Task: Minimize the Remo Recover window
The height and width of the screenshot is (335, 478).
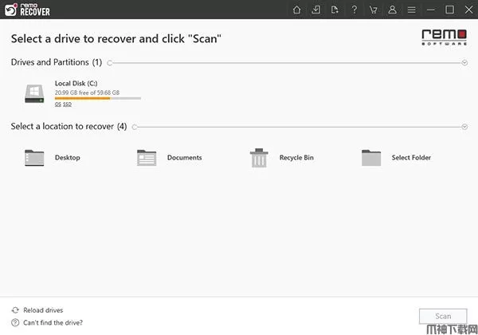Action: tap(432, 10)
